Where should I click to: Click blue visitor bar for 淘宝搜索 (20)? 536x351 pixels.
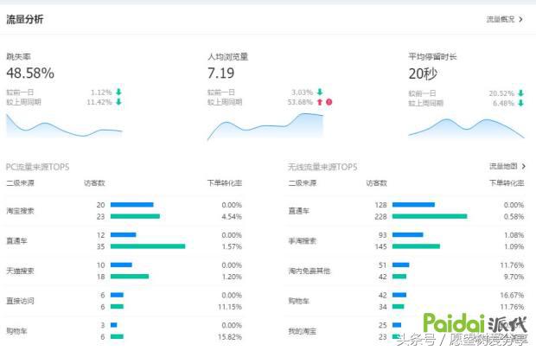pyautogui.click(x=132, y=205)
